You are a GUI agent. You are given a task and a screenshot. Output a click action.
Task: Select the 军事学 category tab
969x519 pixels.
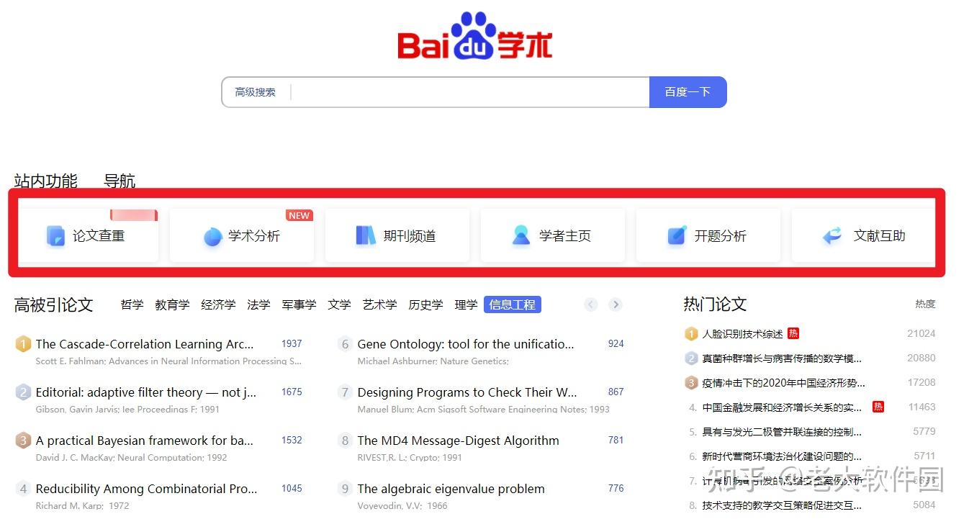(299, 304)
